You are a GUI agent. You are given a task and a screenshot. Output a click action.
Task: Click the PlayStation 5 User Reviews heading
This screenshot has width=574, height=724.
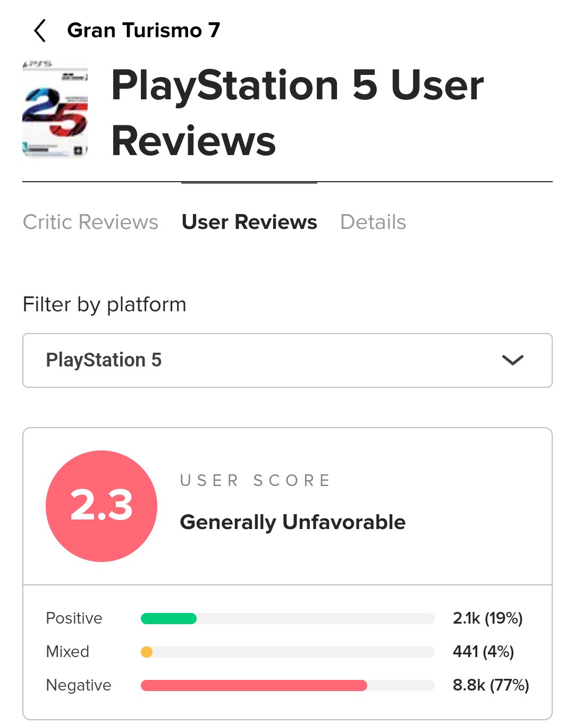(x=298, y=113)
